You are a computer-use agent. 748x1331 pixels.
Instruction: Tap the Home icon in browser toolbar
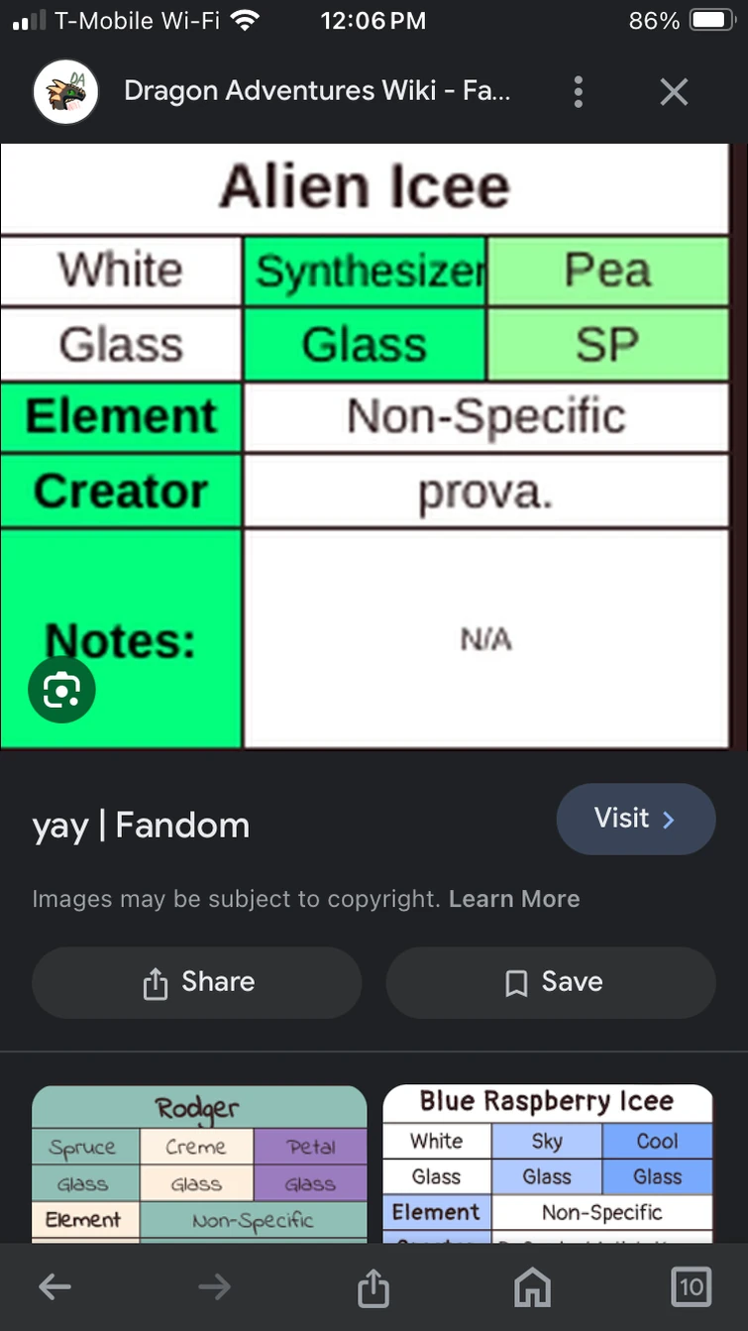(x=532, y=1286)
